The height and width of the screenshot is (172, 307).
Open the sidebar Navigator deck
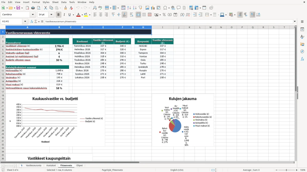302,52
